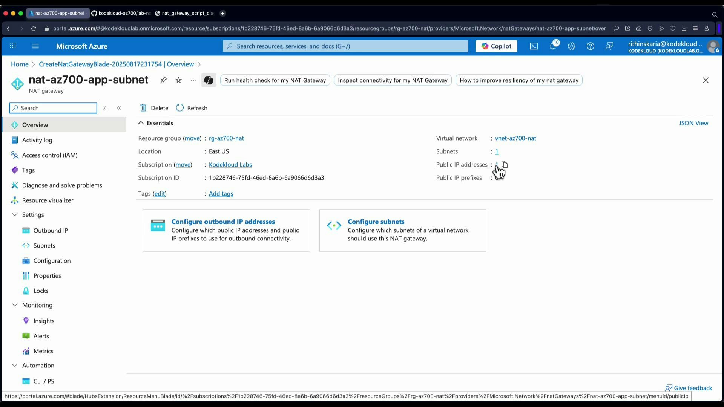Copy the Public IP address value
724x407 pixels.
tap(505, 165)
